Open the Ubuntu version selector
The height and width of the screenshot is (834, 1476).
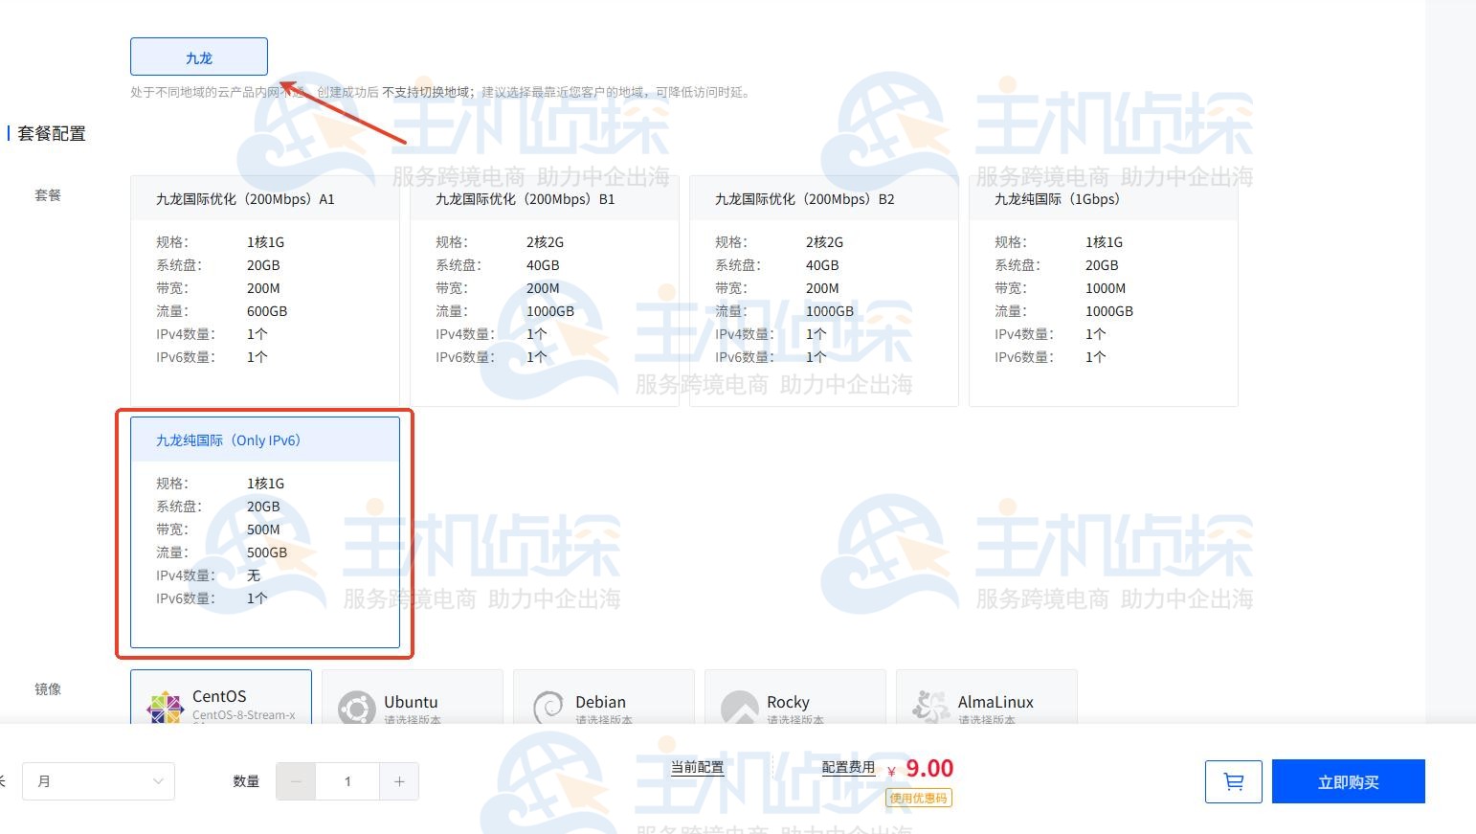[412, 720]
